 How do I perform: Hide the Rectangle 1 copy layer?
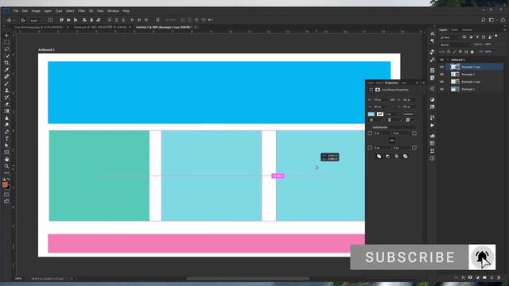[441, 82]
